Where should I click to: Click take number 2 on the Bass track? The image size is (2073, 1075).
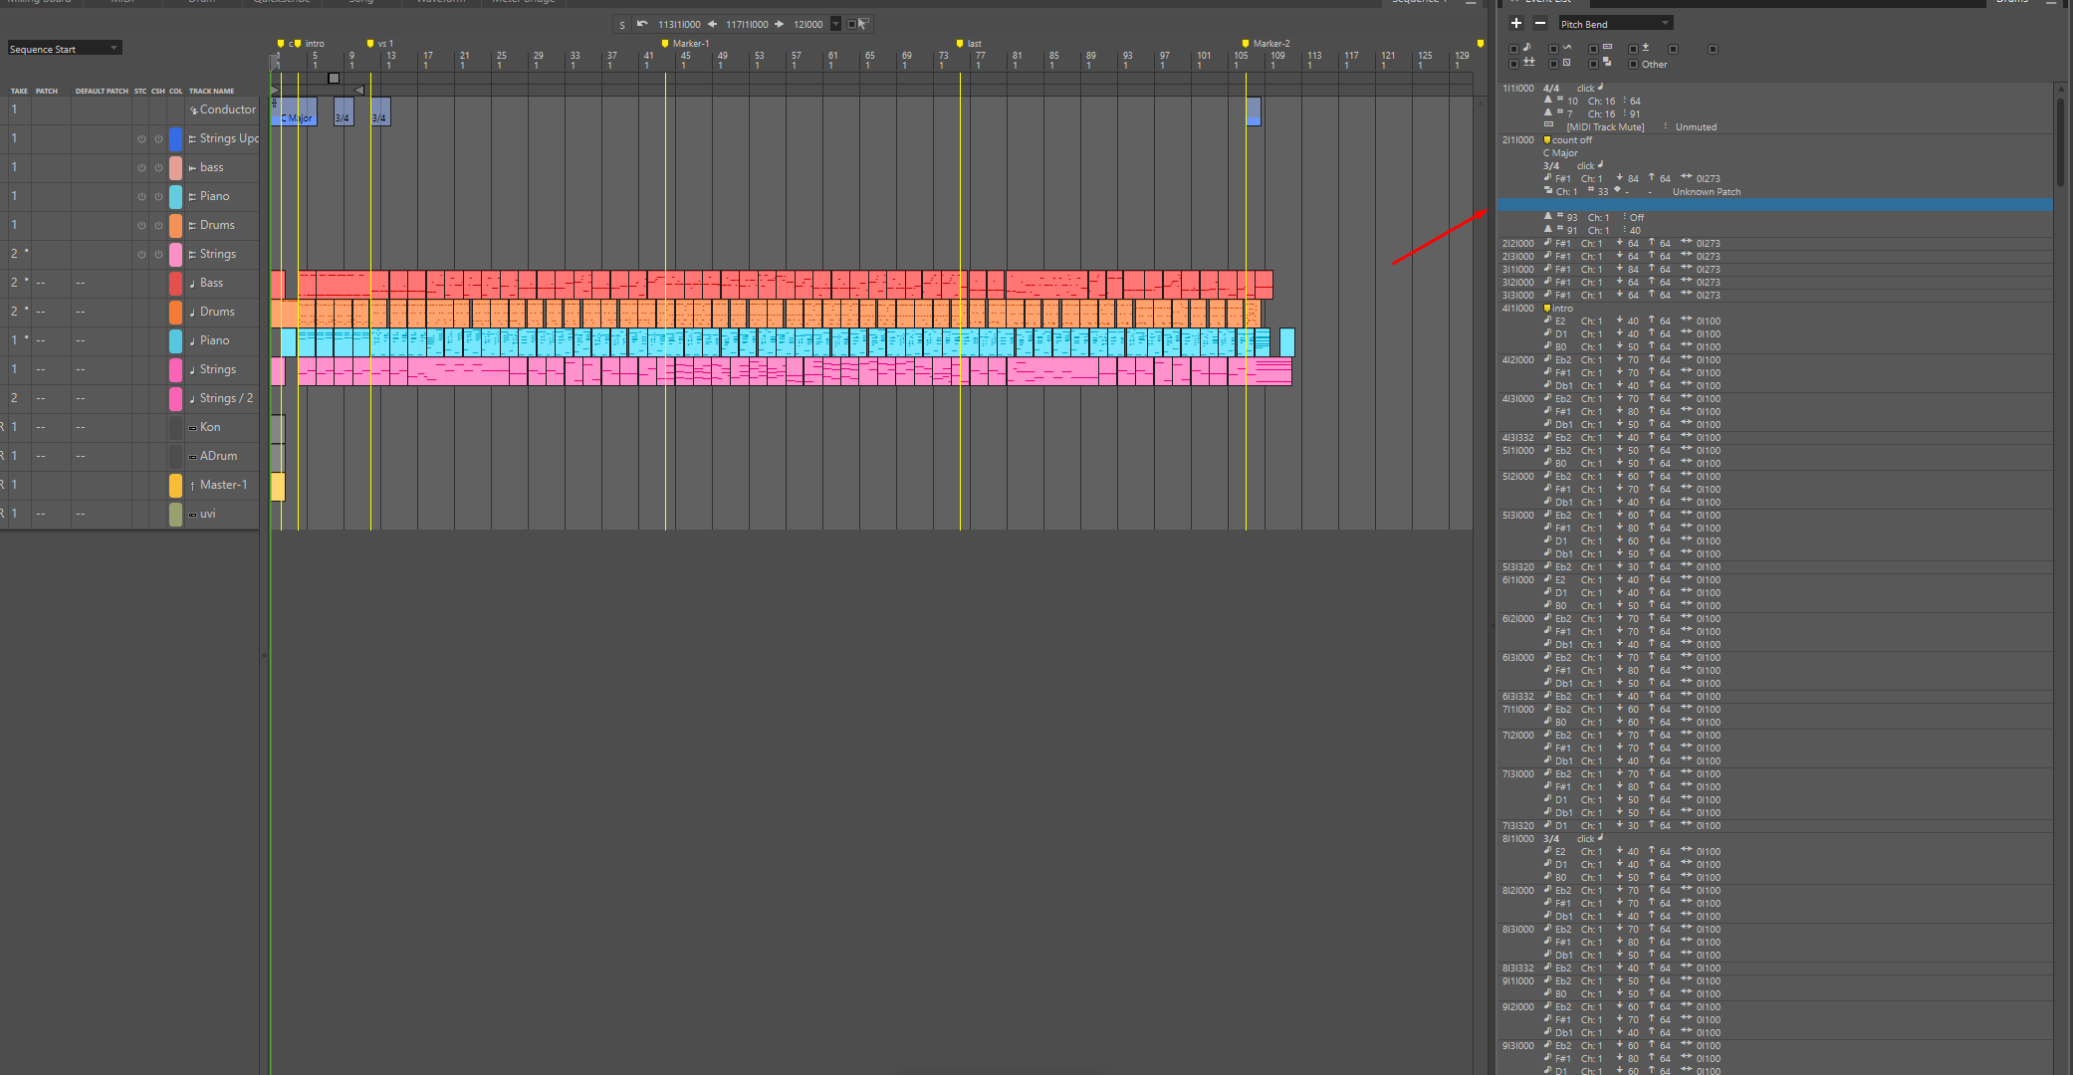[14, 283]
